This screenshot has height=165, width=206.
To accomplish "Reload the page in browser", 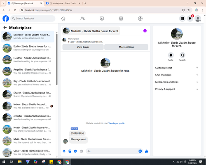I will pyautogui.click(x=15, y=10).
